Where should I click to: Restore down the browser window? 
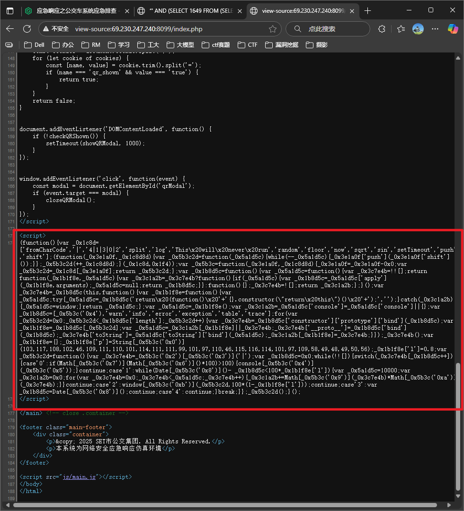click(x=431, y=10)
